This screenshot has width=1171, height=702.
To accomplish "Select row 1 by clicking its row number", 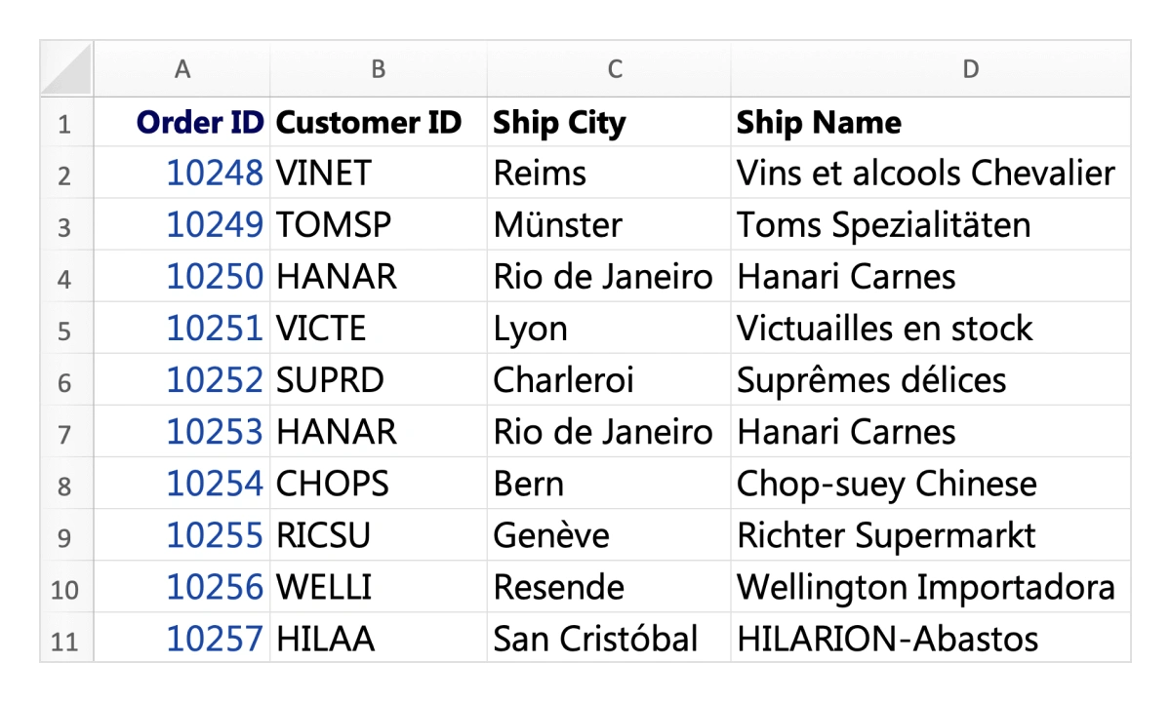I will 65,121.
